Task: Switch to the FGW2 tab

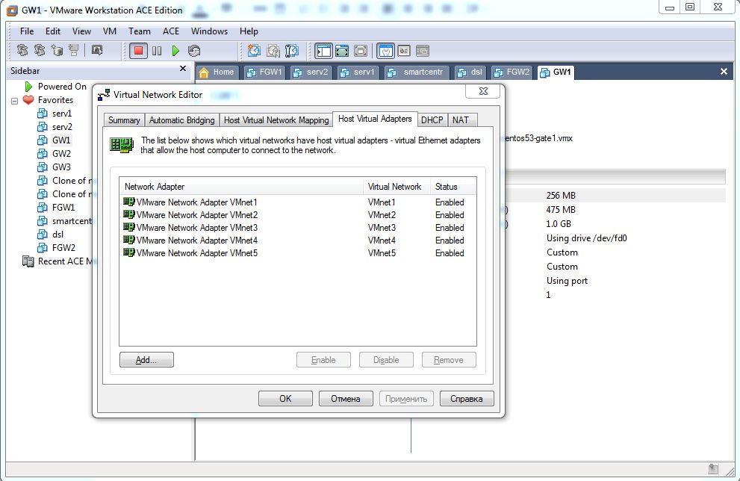Action: pos(512,72)
